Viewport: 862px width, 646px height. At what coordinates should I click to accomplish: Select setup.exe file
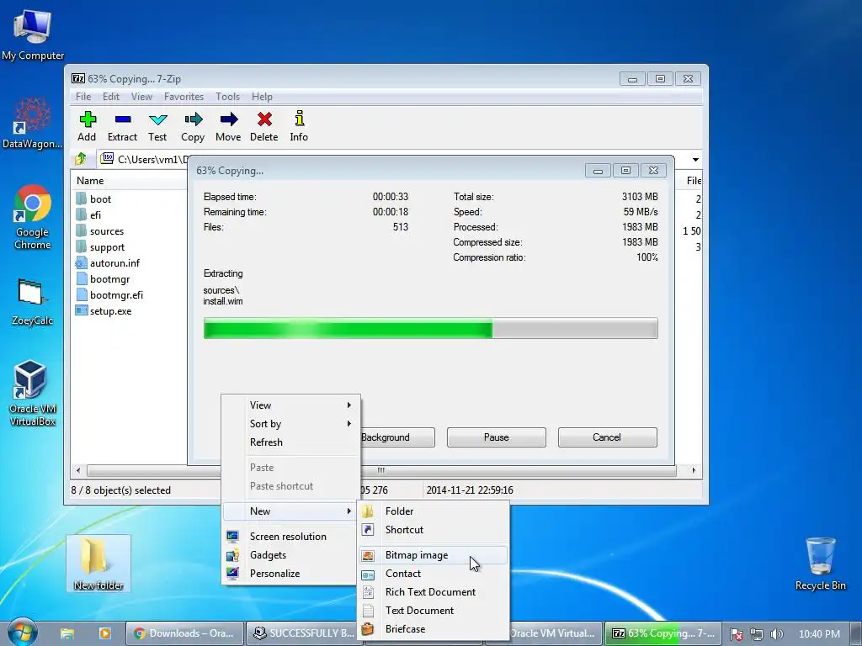104,310
